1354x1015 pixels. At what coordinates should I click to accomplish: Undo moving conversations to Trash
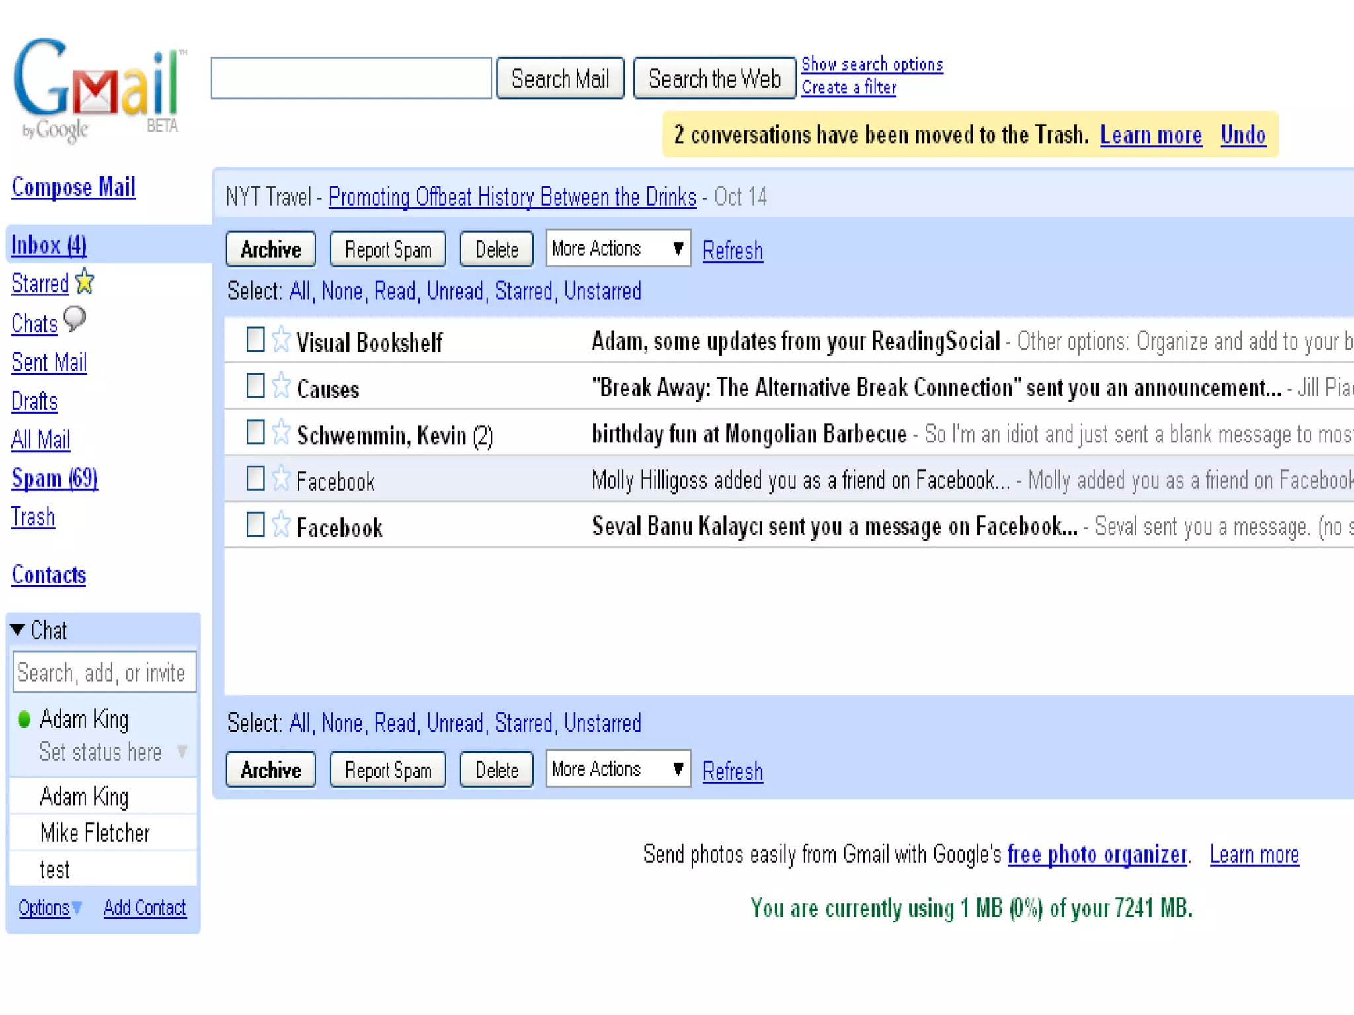1242,135
